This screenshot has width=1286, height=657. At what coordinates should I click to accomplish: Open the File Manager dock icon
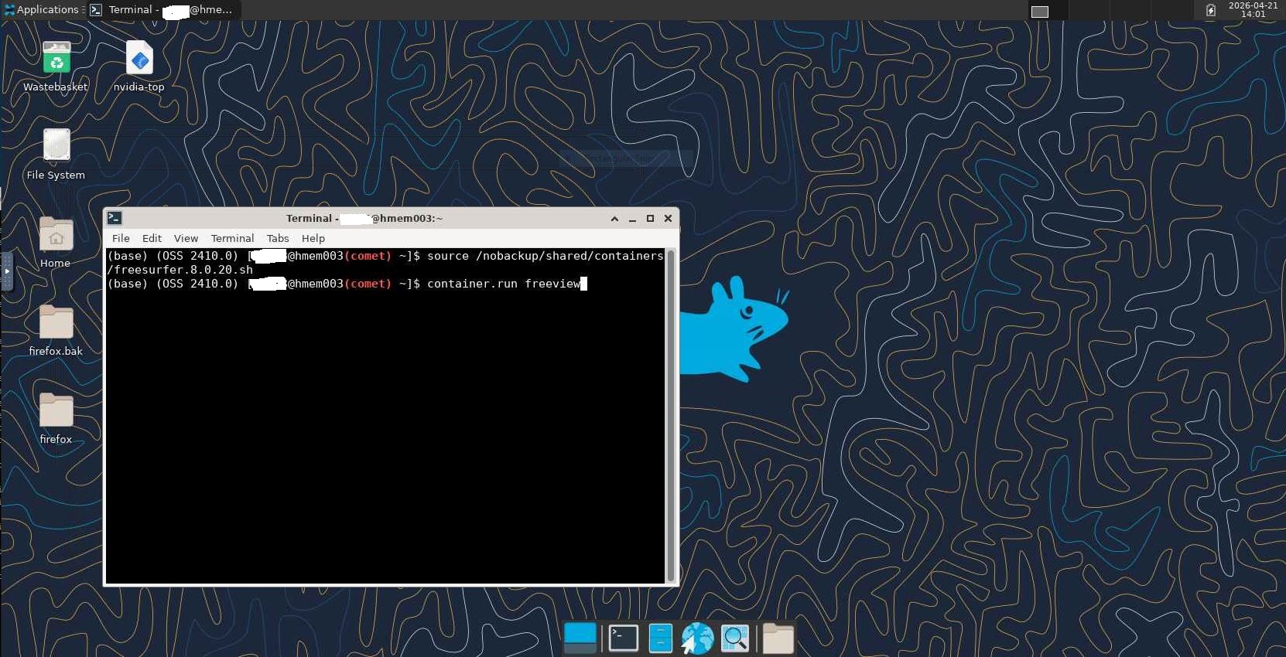pos(660,638)
